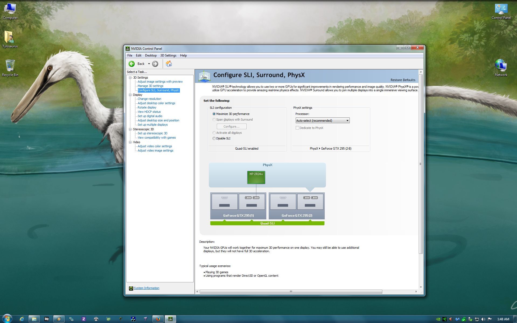This screenshot has height=323, width=517.
Task: Click the horizontal scrollbar in the content pane
Action: click(x=291, y=292)
